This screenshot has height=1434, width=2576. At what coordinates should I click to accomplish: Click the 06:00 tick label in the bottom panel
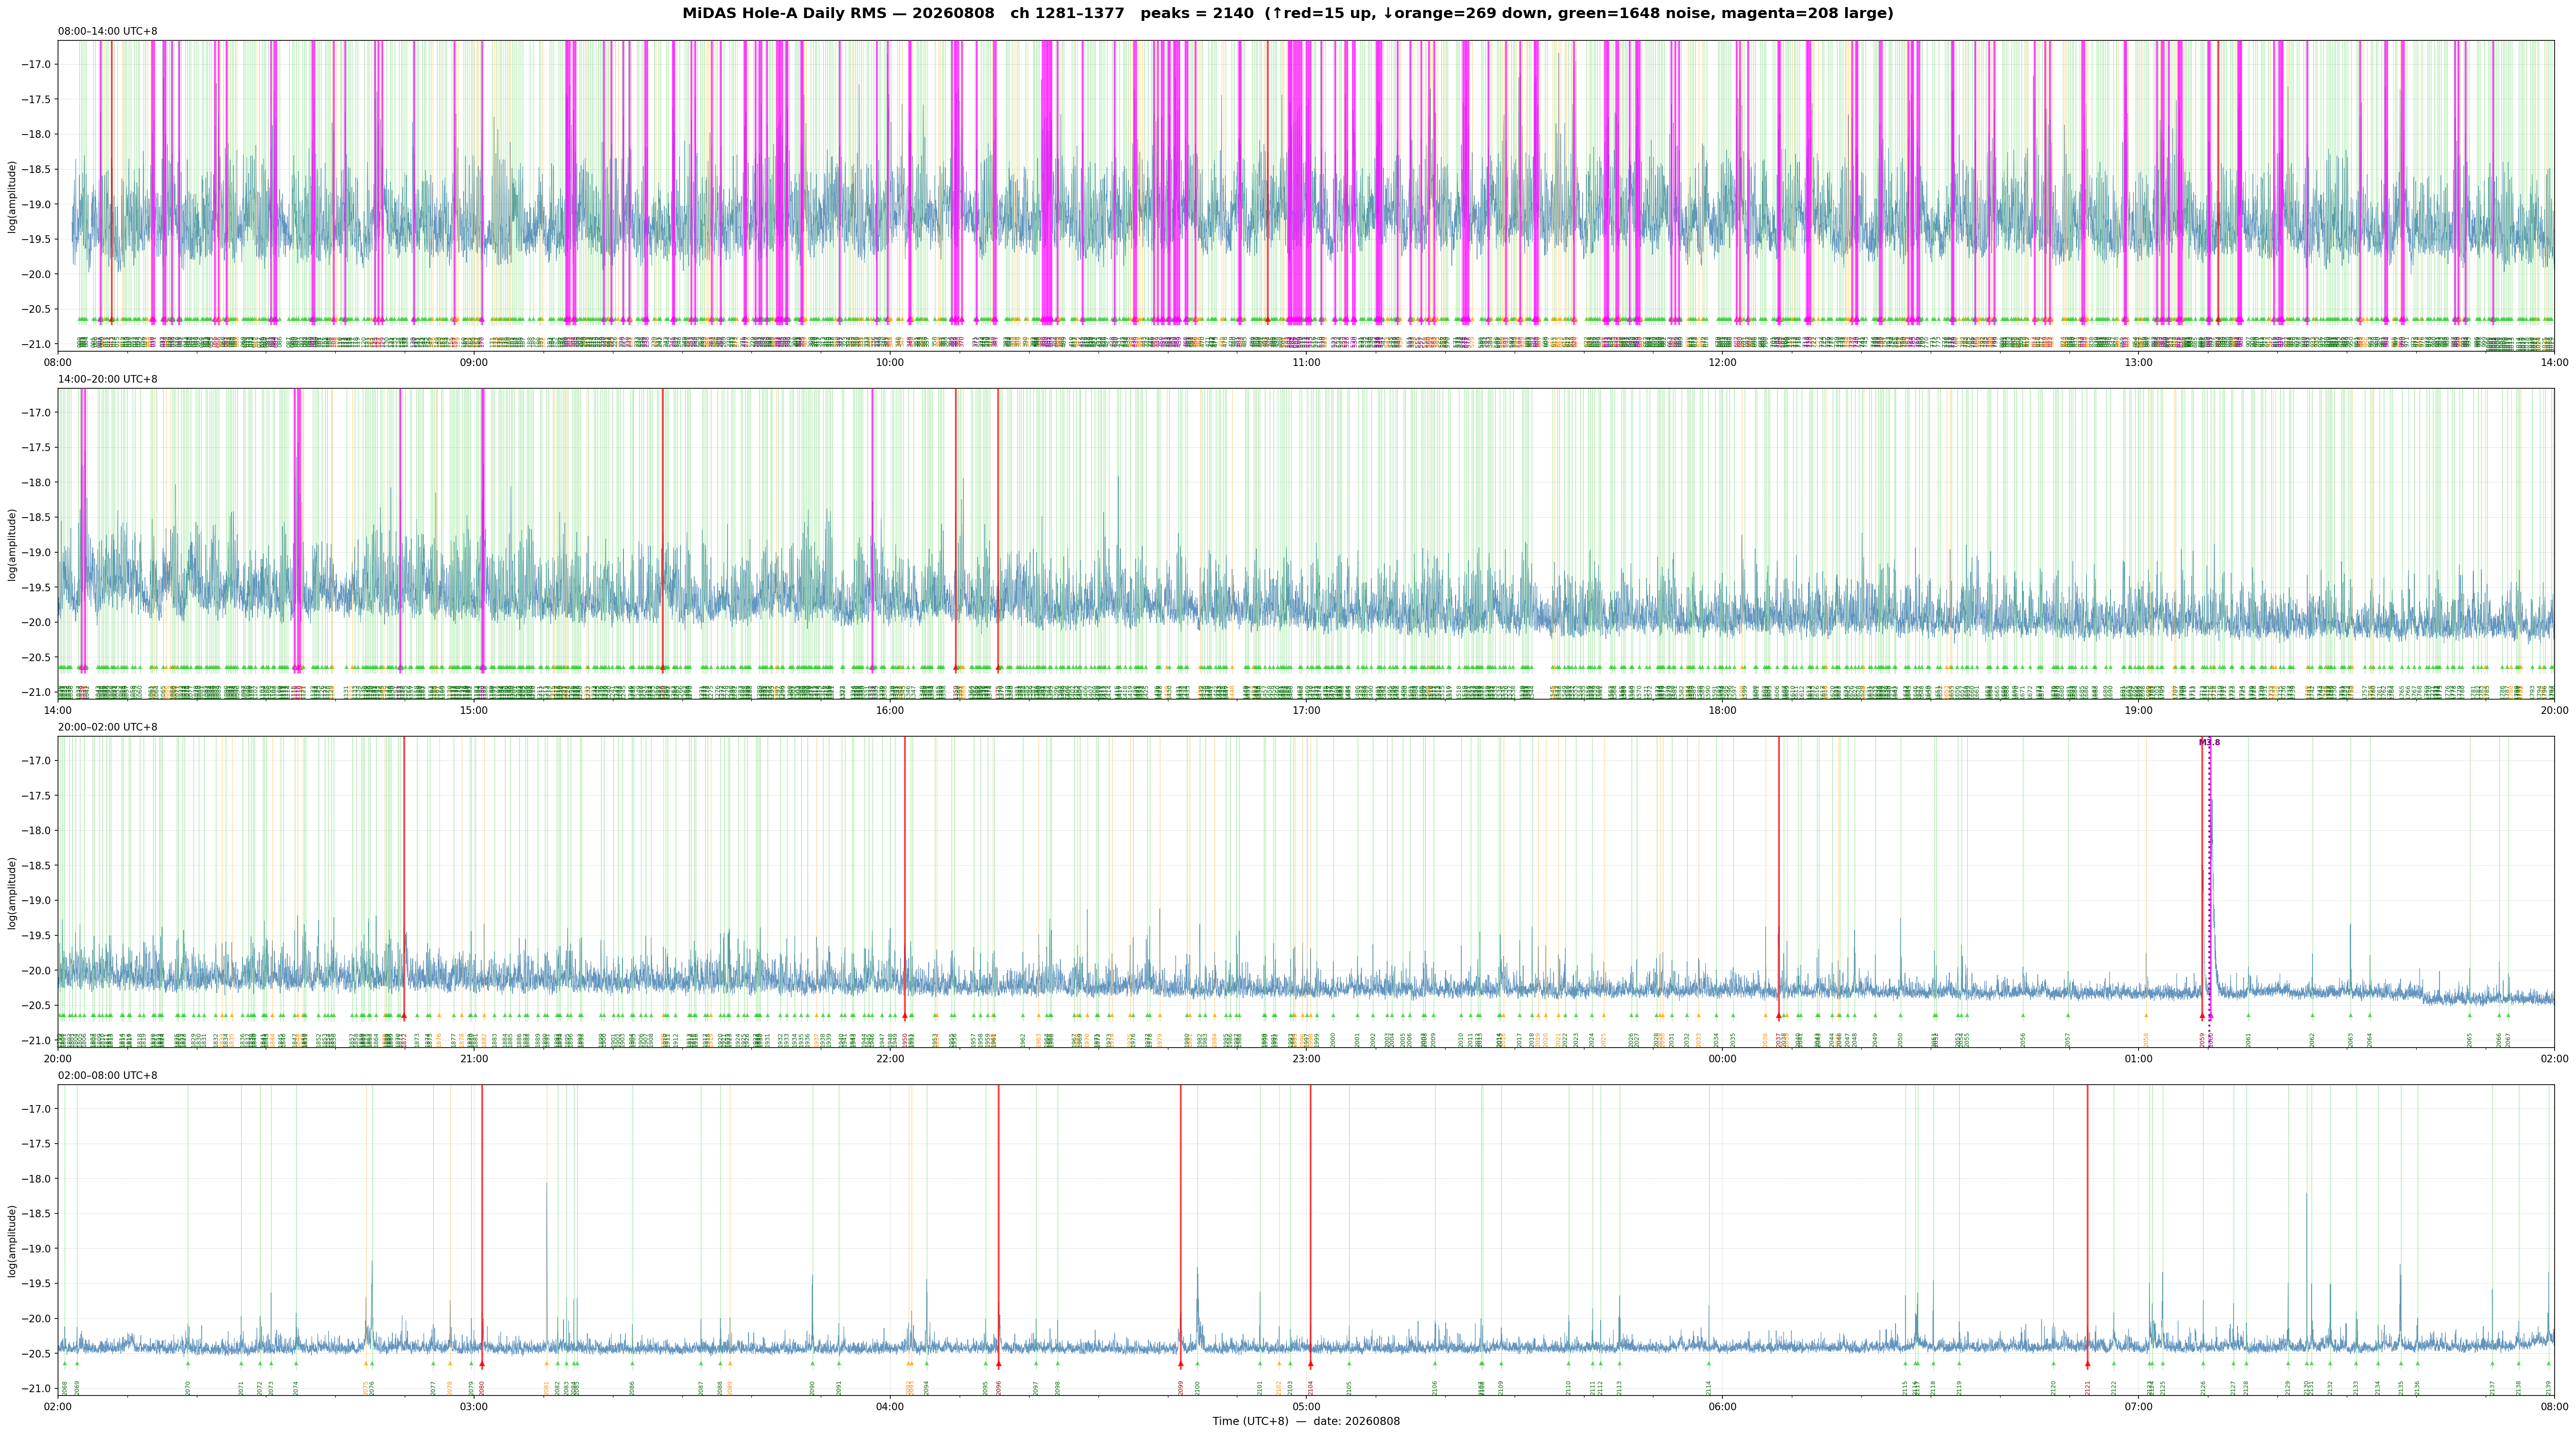(x=1722, y=1407)
